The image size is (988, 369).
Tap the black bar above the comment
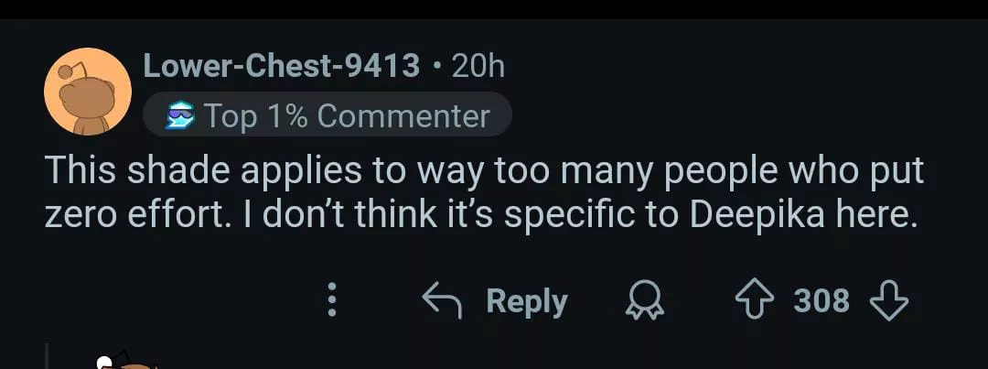pos(494,9)
